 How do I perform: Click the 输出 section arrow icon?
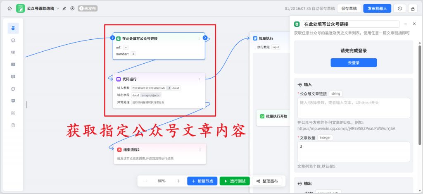click(x=299, y=184)
